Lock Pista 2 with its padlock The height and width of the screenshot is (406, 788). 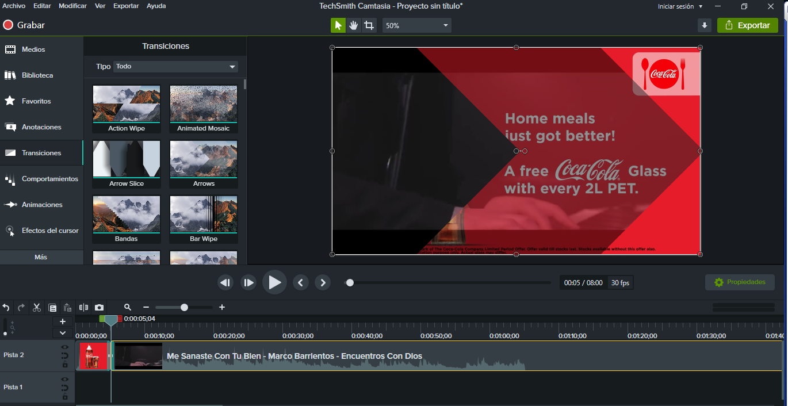point(65,365)
